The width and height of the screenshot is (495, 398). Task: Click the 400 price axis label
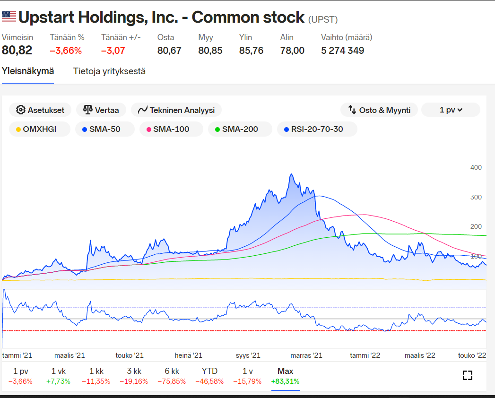click(476, 168)
